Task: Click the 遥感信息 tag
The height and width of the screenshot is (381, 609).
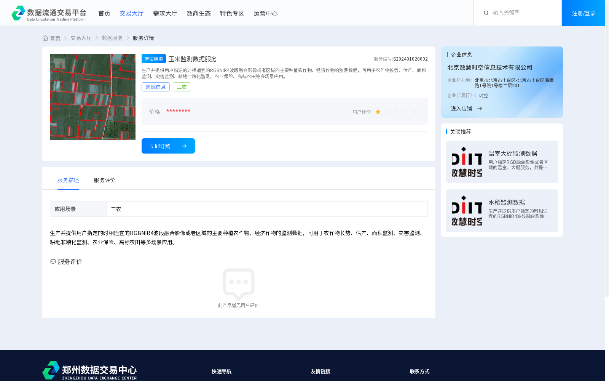Action: pos(156,87)
